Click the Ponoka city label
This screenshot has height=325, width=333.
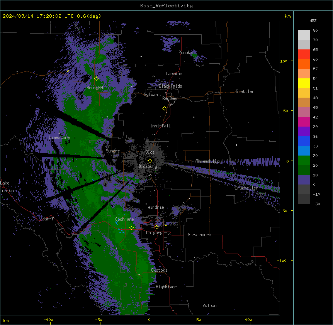[x=185, y=52]
